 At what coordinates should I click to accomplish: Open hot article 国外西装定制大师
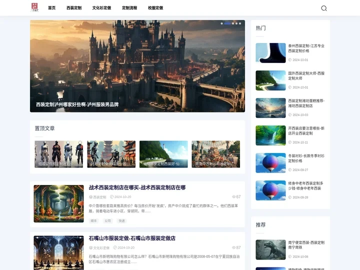click(x=306, y=76)
